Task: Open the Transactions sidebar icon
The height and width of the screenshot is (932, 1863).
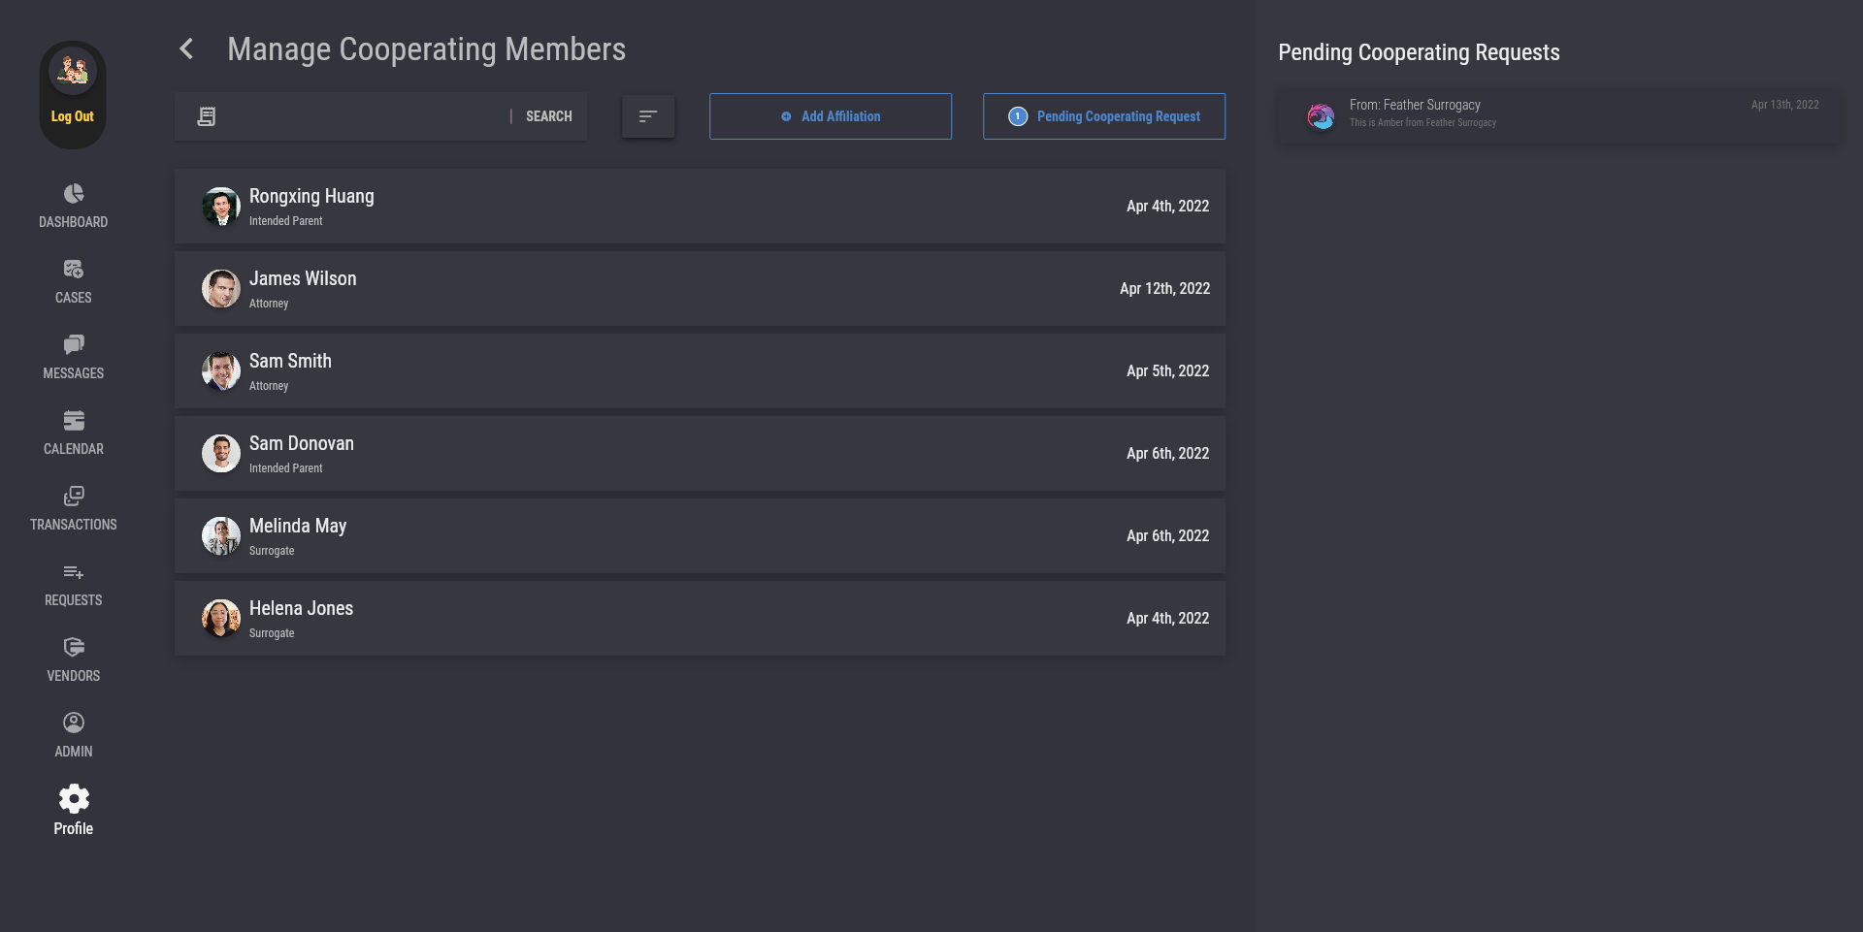Action: pyautogui.click(x=74, y=497)
